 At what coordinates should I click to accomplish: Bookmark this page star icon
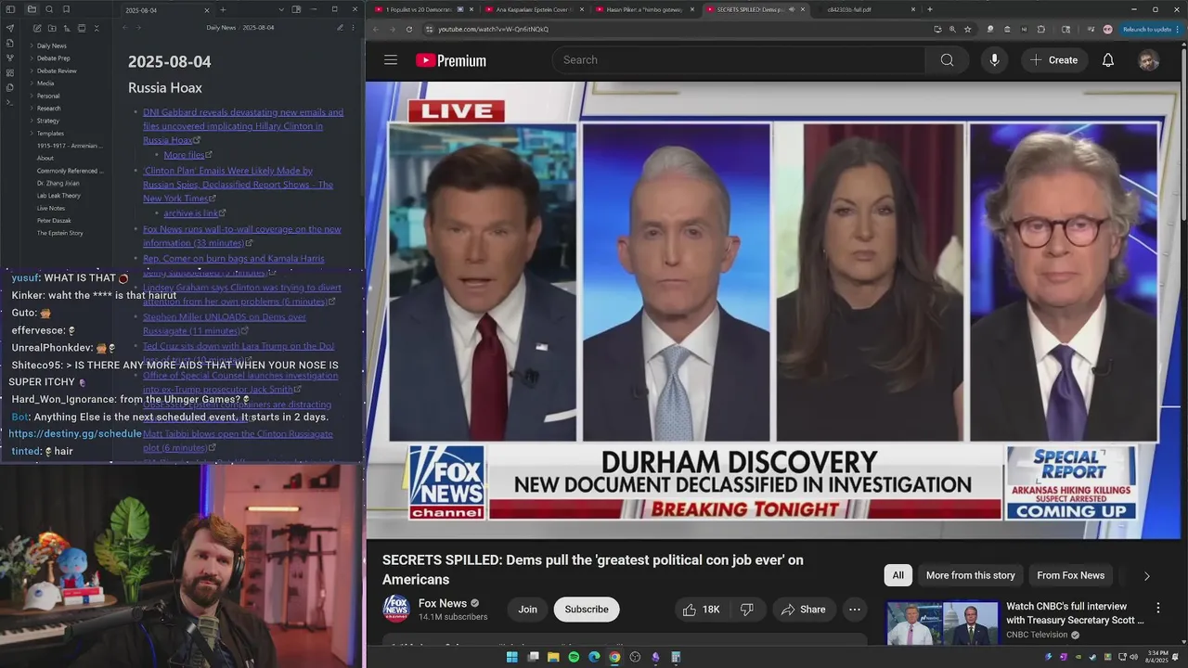coord(968,29)
